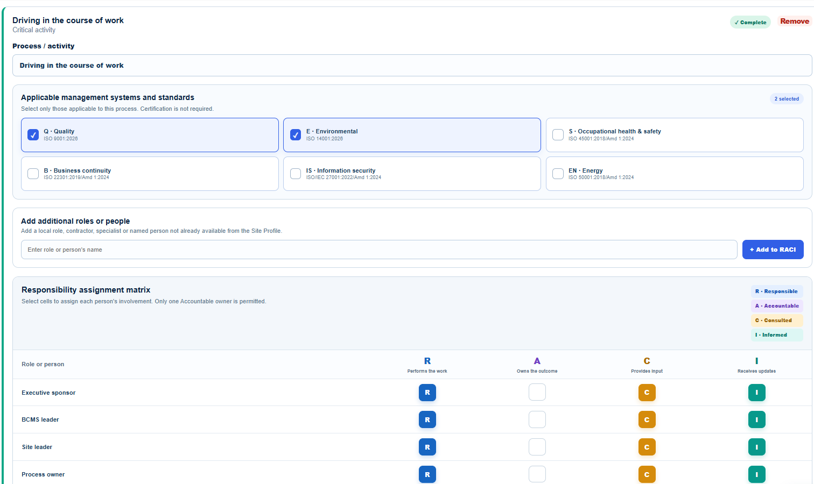
Task: Toggle C for Executive sponsor
Action: (647, 393)
